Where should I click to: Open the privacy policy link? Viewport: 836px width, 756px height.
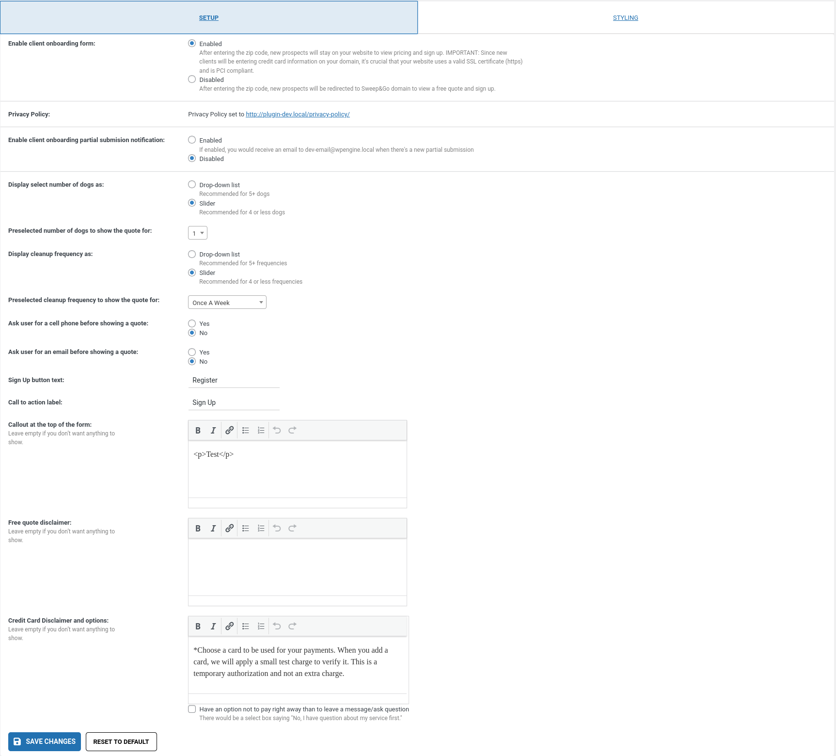[x=298, y=114]
